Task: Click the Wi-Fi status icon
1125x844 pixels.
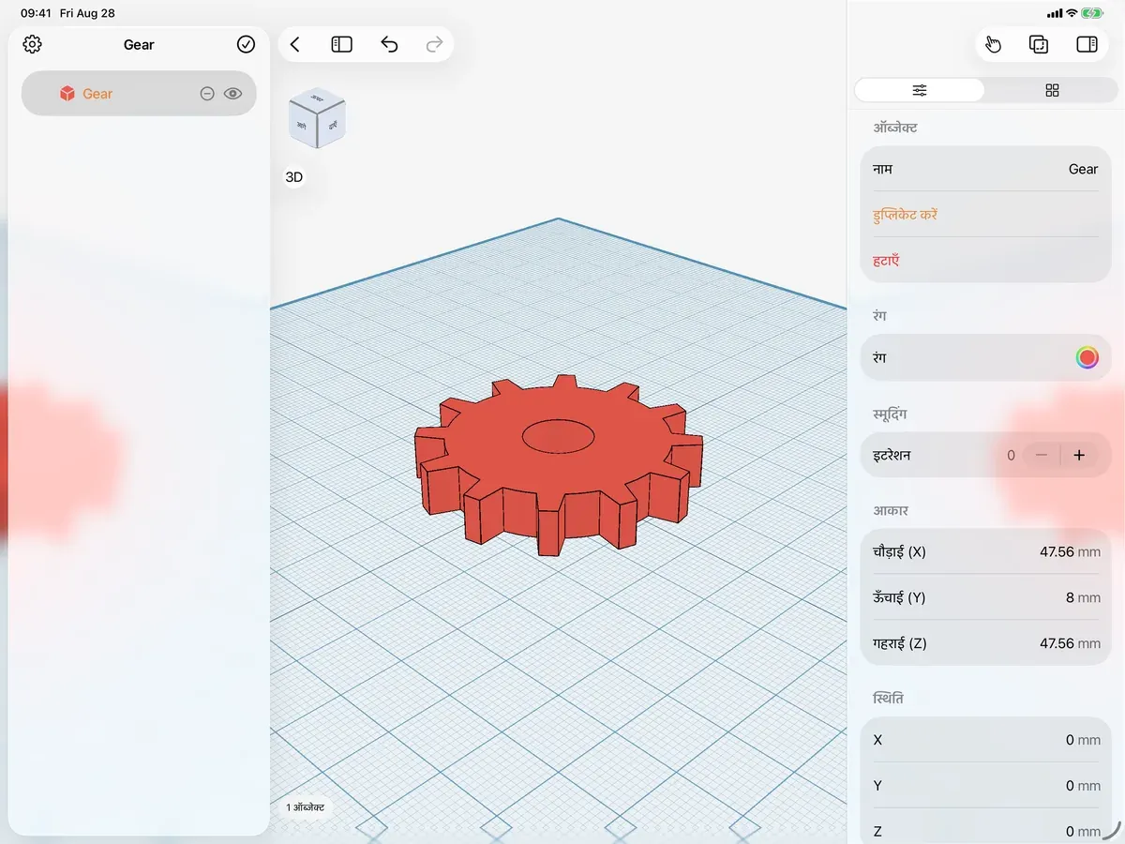Action: 1072,13
